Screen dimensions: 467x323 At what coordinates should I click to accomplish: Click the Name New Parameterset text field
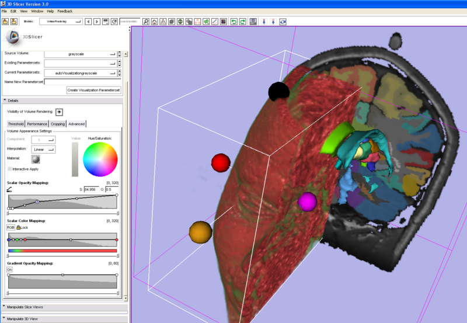click(82, 82)
